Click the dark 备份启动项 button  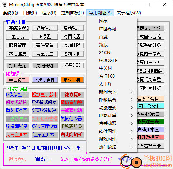point(72,102)
